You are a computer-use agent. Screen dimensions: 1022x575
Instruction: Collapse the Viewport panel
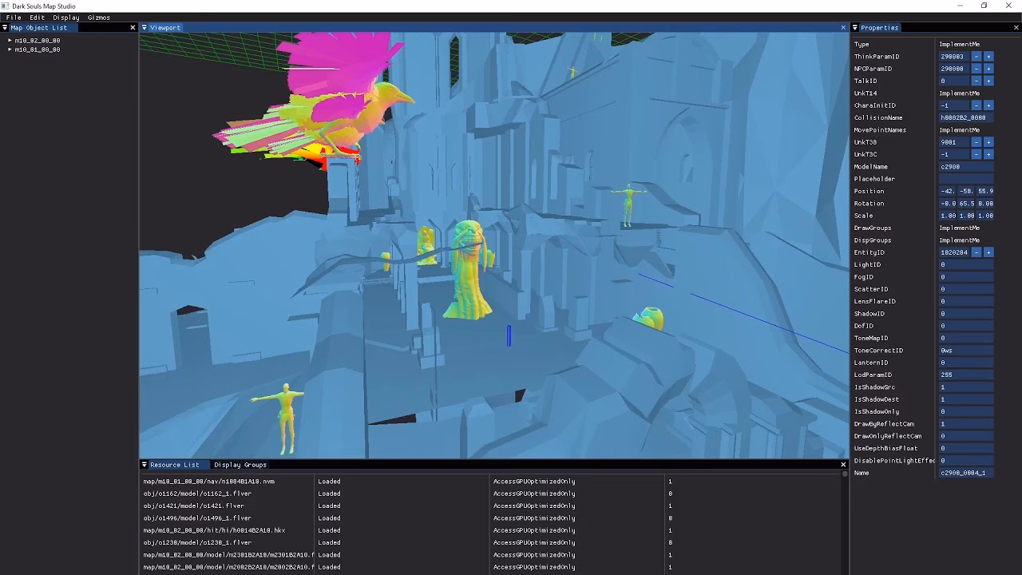pos(145,28)
